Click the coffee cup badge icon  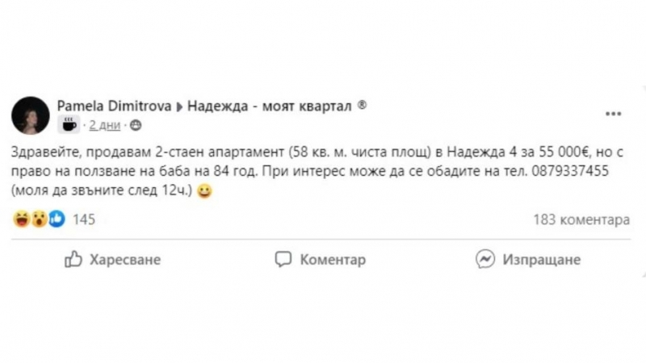click(x=67, y=125)
